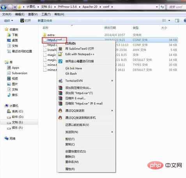
Task: Click the WinRAR icon beside 添加到压缩文件(A)
Action: (x=60, y=88)
